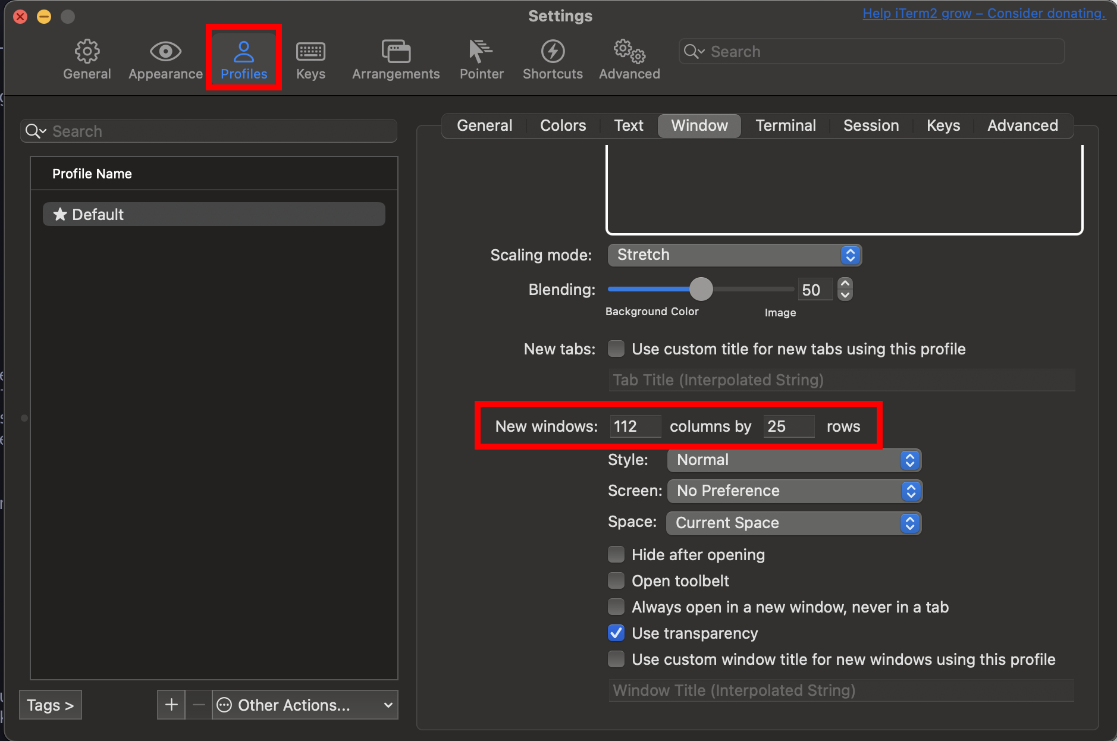This screenshot has height=741, width=1117.
Task: Open the Keys keyboard icon
Action: coord(310,52)
